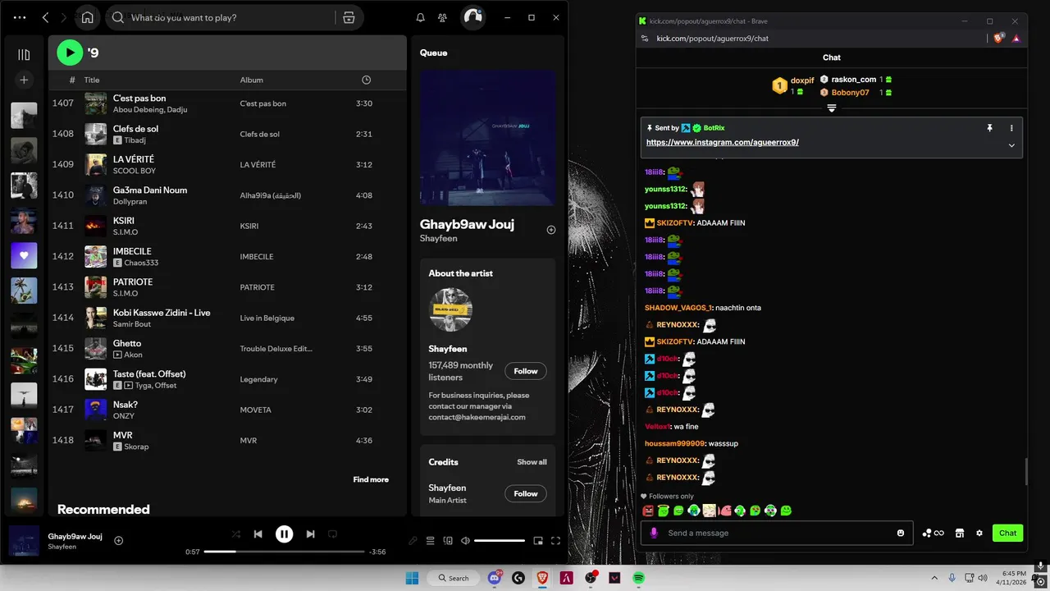The width and height of the screenshot is (1050, 591).
Task: Expand the leaderboard toggle under doxpif
Action: coord(831,108)
